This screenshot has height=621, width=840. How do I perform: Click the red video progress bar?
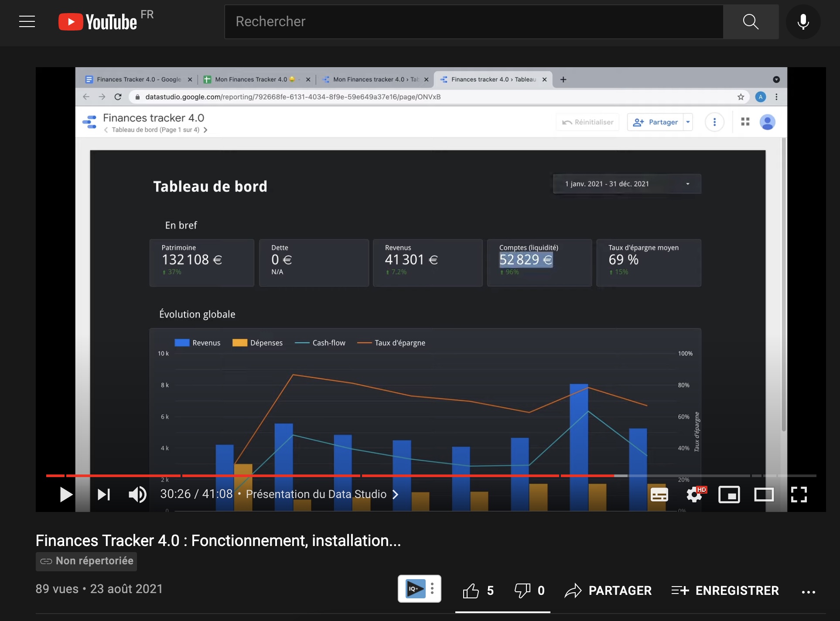point(305,475)
